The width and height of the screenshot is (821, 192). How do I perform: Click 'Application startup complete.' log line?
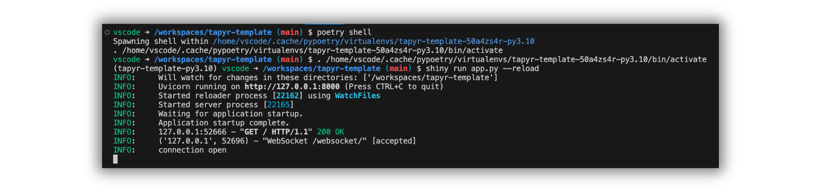coord(224,123)
